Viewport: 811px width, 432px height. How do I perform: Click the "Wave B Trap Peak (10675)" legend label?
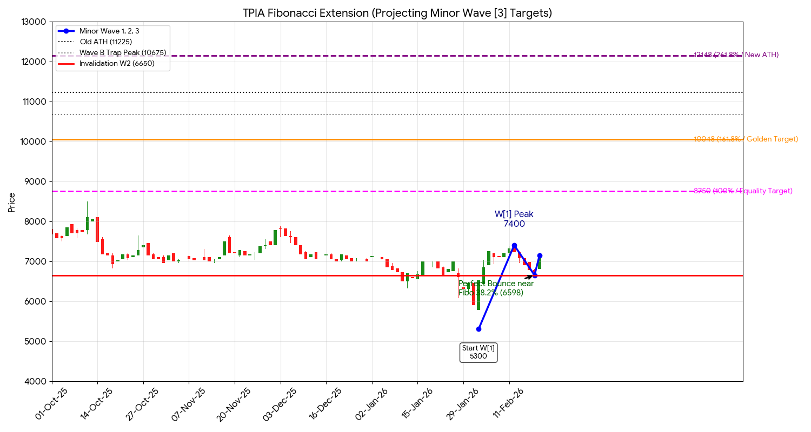tap(123, 52)
